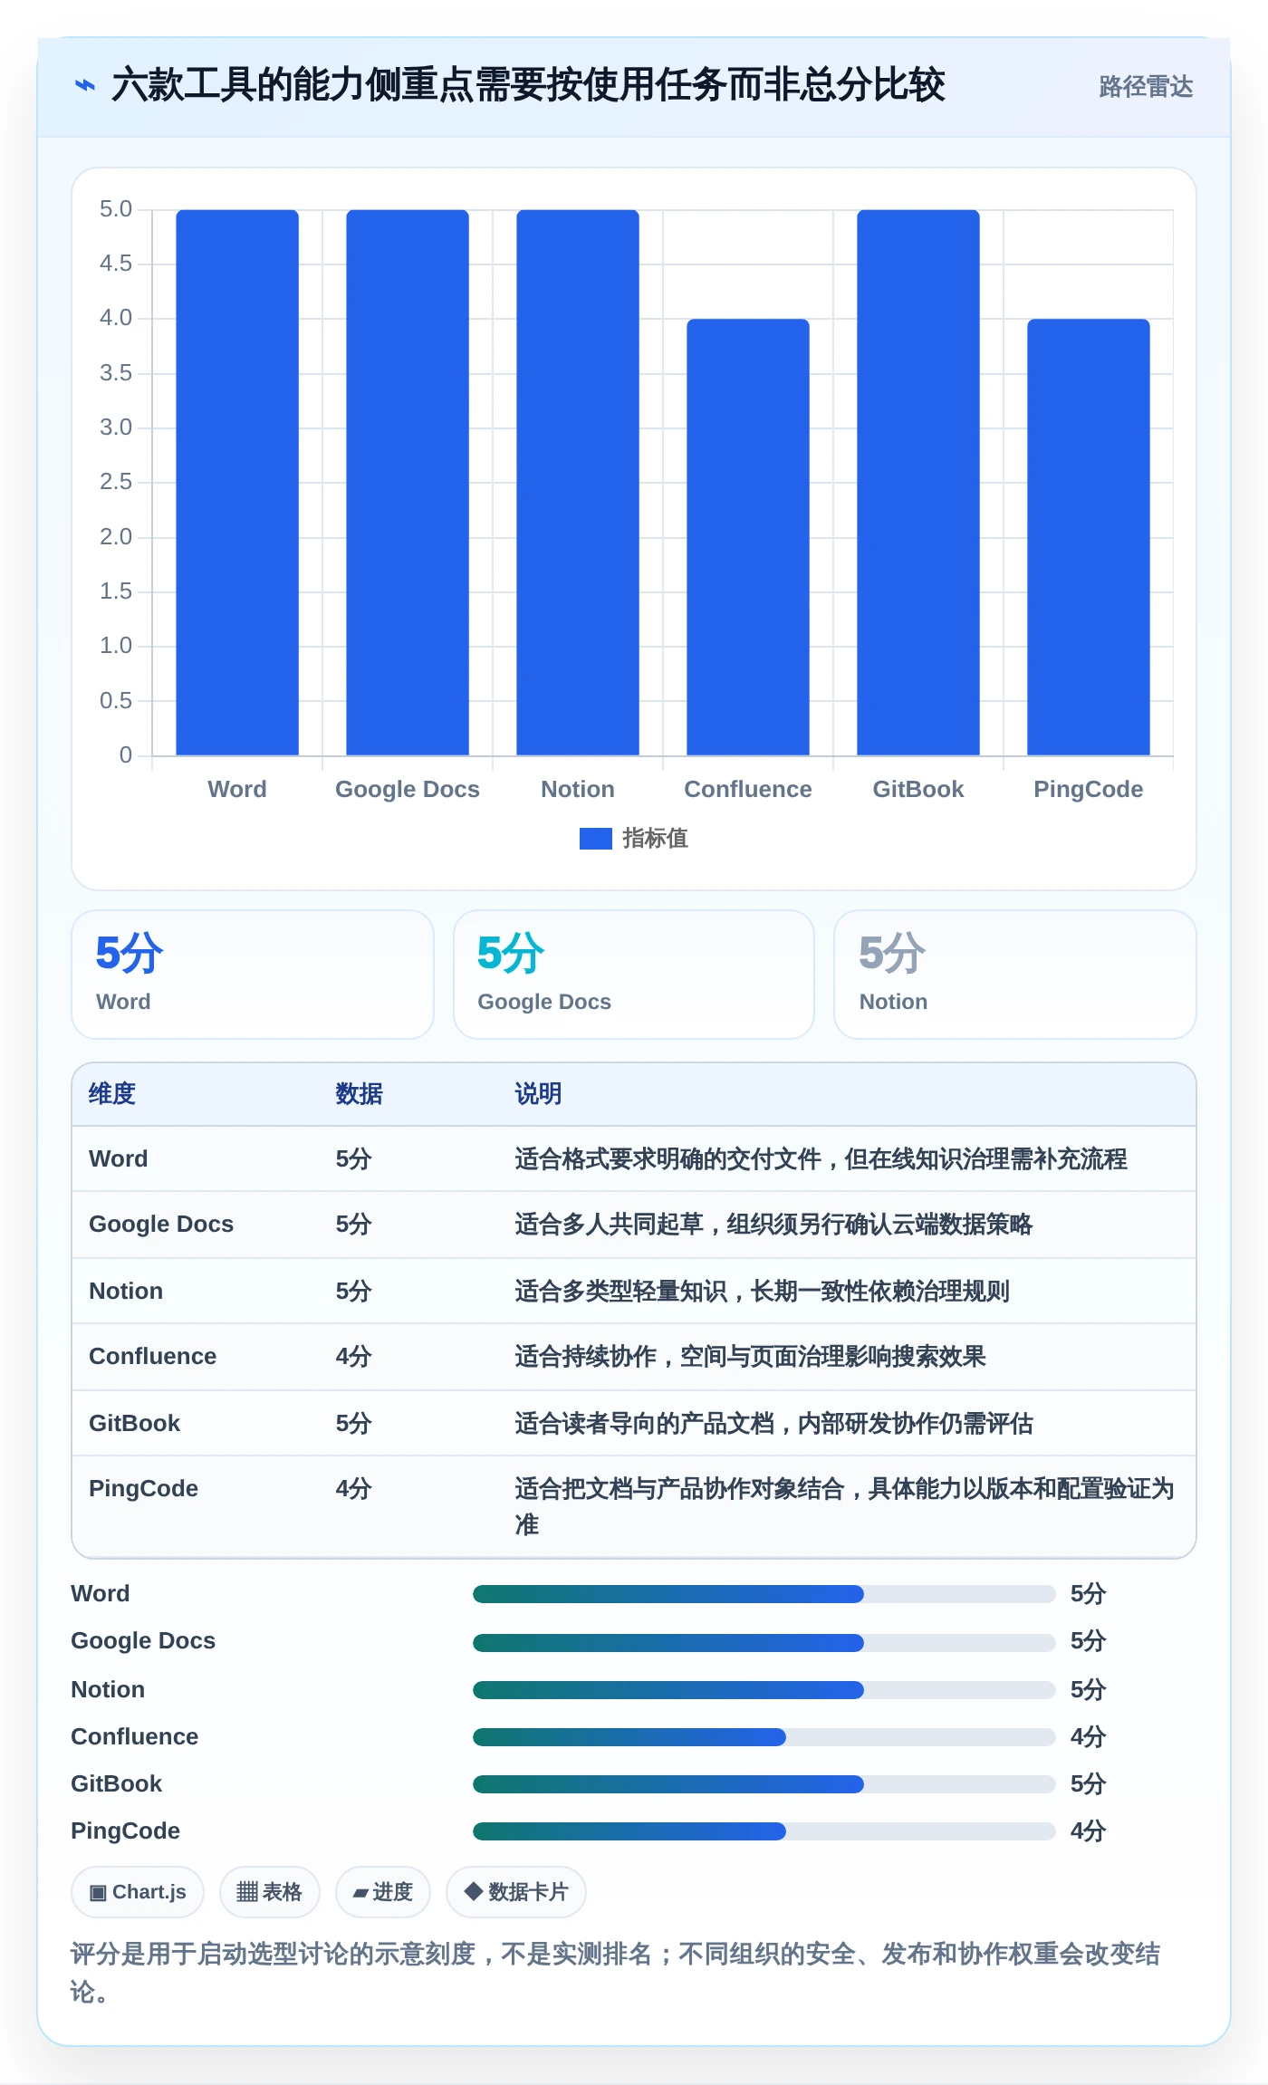
Task: Click the Google Docs progress bar
Action: click(764, 1643)
